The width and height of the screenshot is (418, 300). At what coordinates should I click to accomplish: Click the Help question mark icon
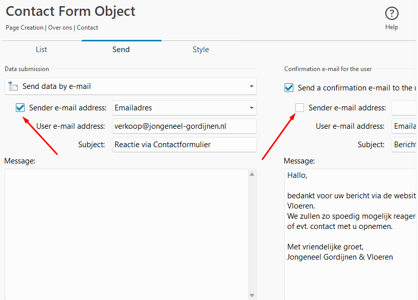click(391, 14)
